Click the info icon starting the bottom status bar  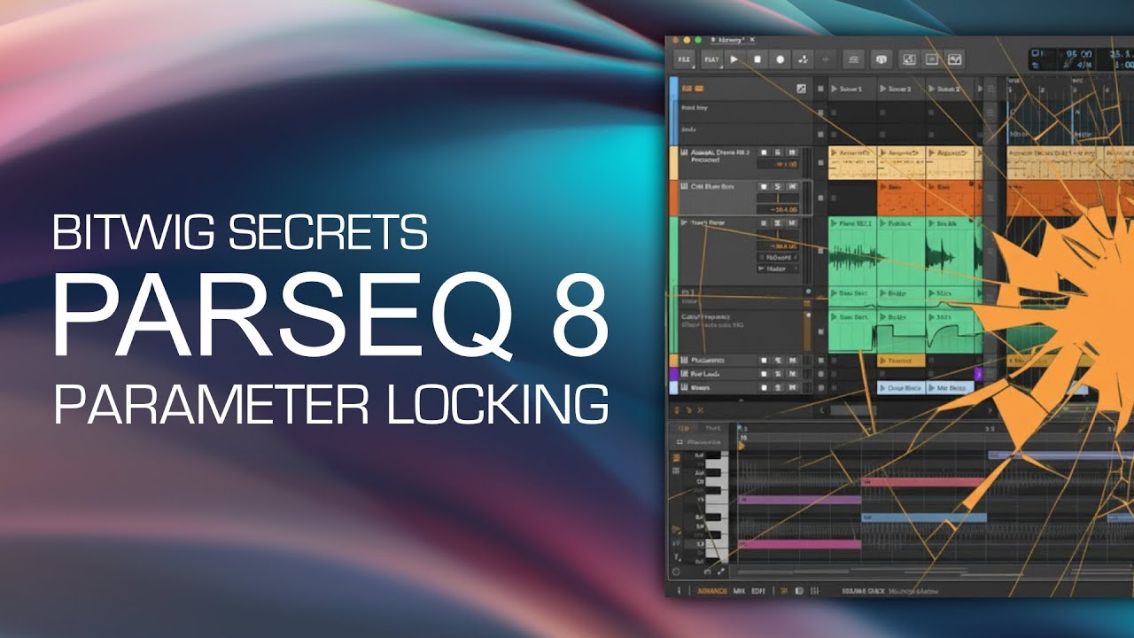click(679, 590)
